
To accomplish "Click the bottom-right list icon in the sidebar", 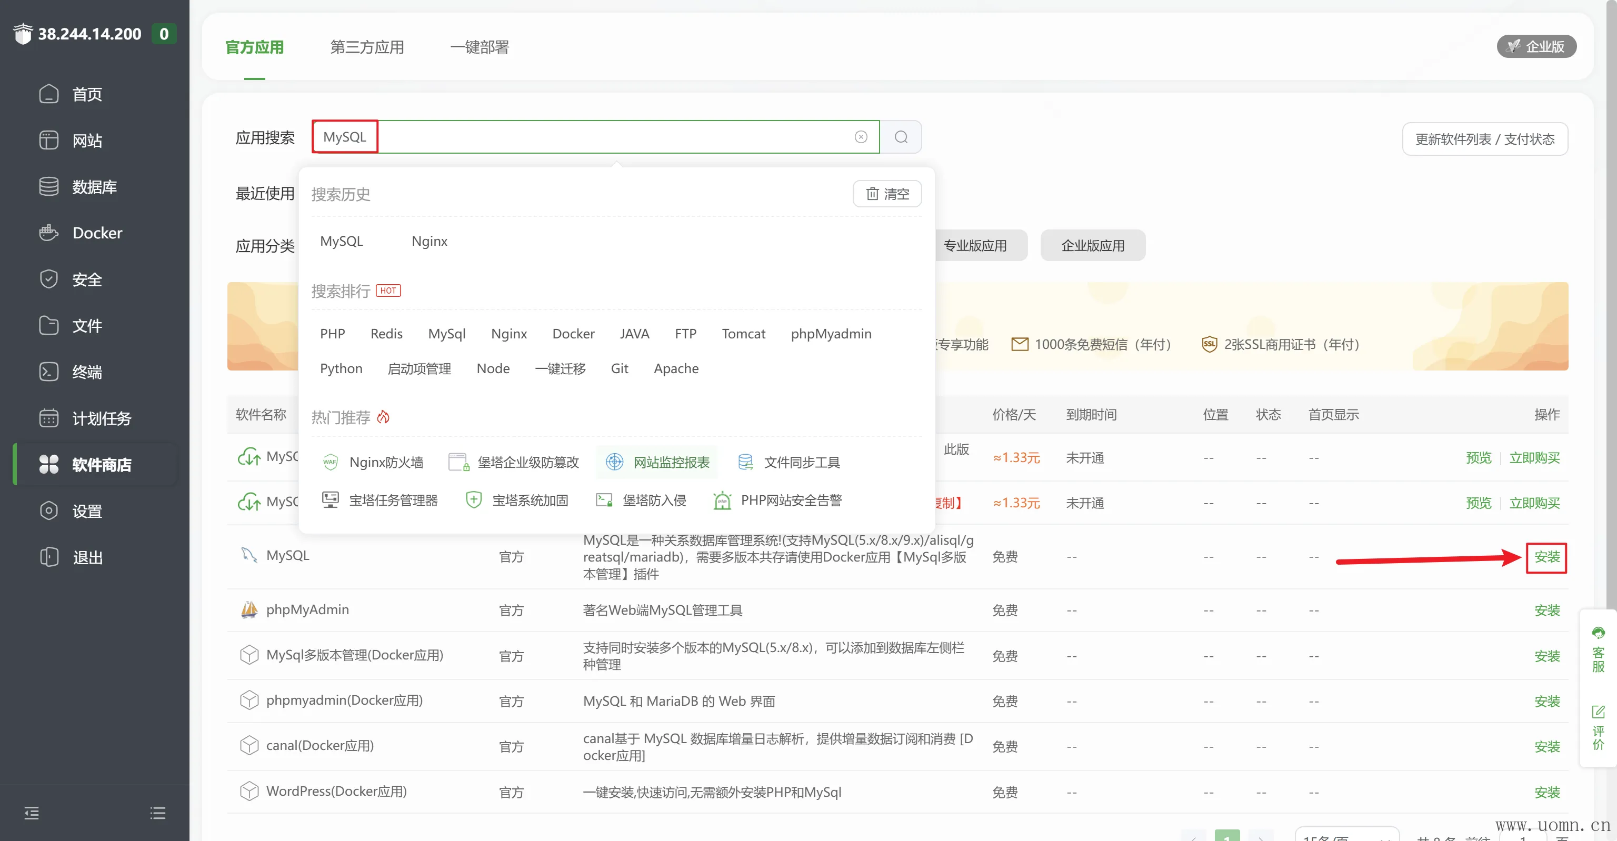I will pos(157,814).
